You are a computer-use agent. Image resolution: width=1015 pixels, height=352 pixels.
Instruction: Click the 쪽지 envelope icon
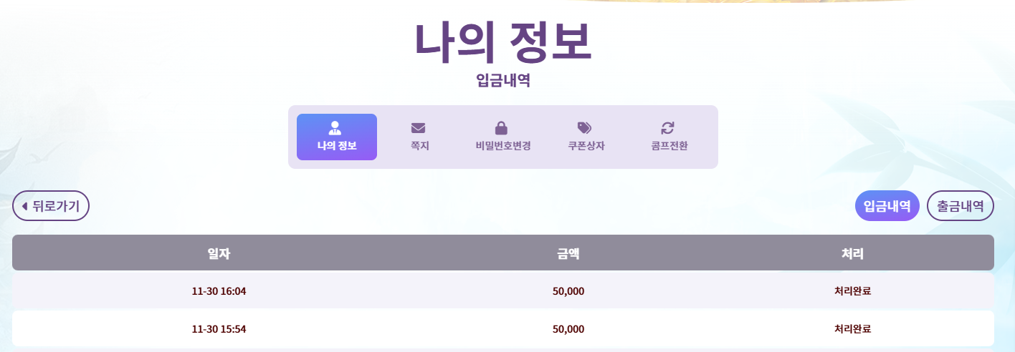[419, 128]
